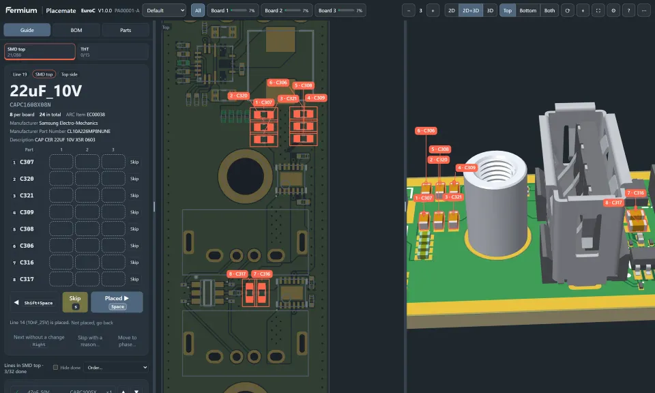The width and height of the screenshot is (655, 393).
Task: Open the Default profile dropdown
Action: click(x=164, y=10)
